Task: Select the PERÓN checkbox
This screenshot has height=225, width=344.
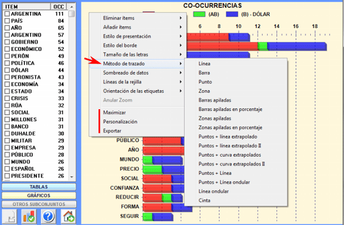Action: click(7, 56)
